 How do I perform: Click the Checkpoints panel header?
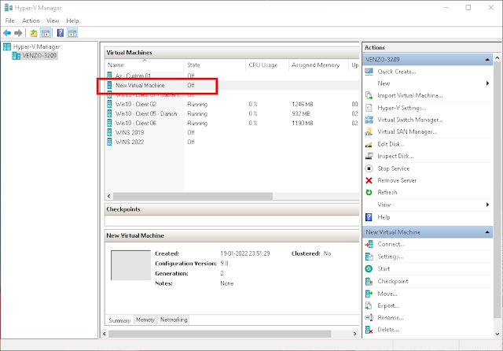232,209
